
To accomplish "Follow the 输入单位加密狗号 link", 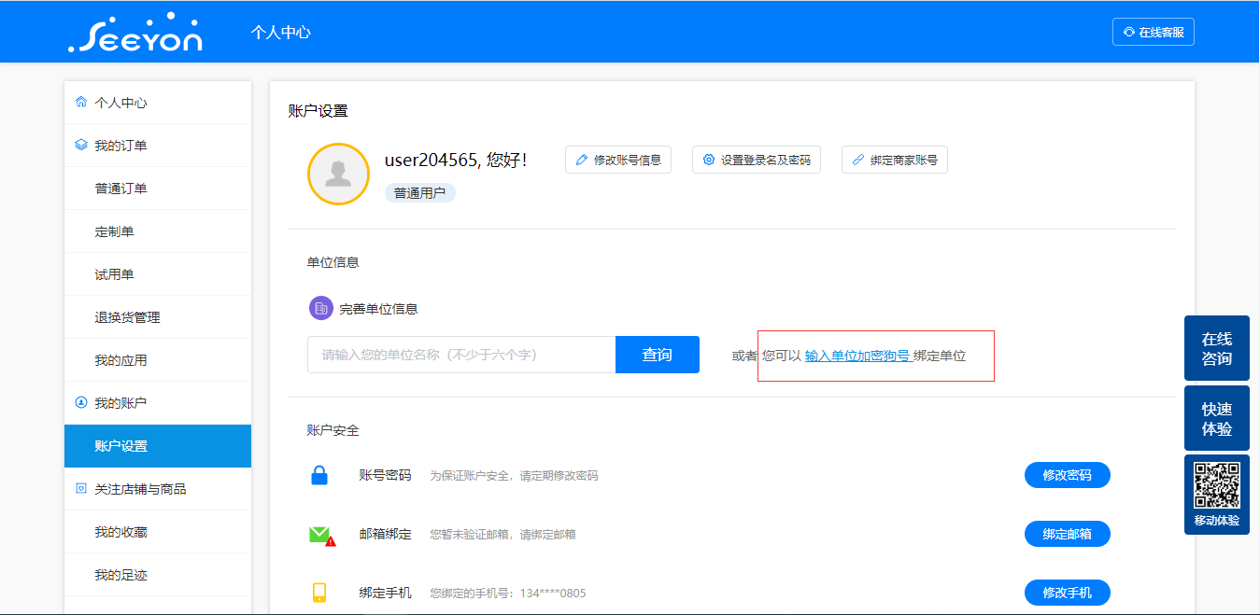I will (857, 356).
